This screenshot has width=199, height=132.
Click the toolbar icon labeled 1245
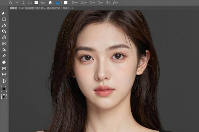click(75, 3)
